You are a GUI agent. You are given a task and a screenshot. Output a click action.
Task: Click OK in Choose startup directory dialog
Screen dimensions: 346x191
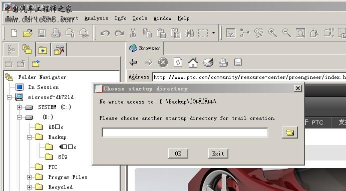tap(178, 153)
